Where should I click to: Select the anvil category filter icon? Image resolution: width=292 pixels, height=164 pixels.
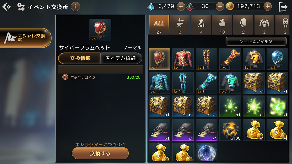click(x=180, y=25)
